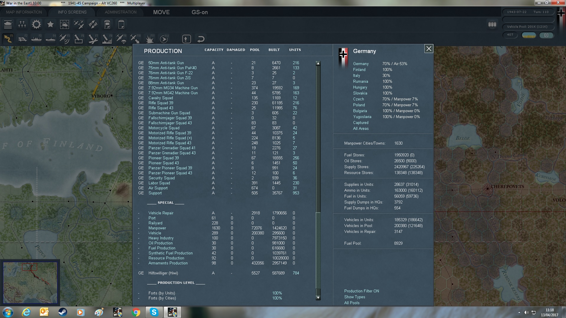Click Vehicle Repair entry

[x=161, y=213]
